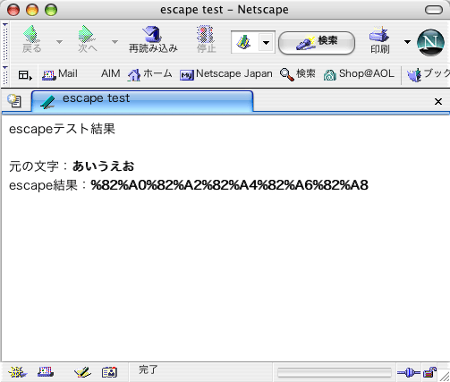Click the Netscape N logo throbber
The height and width of the screenshot is (382, 450).
point(430,42)
